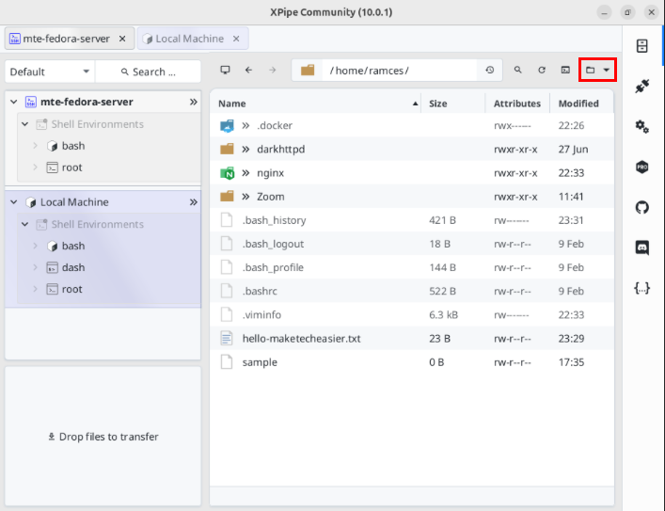The image size is (665, 511).
Task: Select Local Machine in connection tree
Action: 74,202
